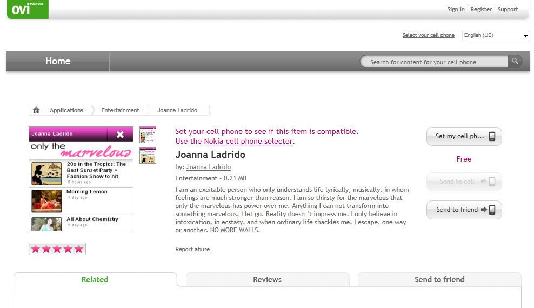Click the Register link

[x=481, y=9]
